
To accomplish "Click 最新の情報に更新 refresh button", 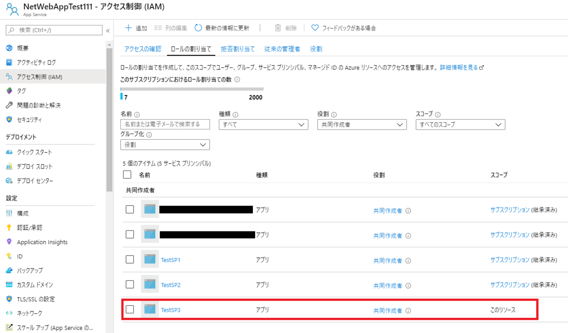I will [222, 28].
